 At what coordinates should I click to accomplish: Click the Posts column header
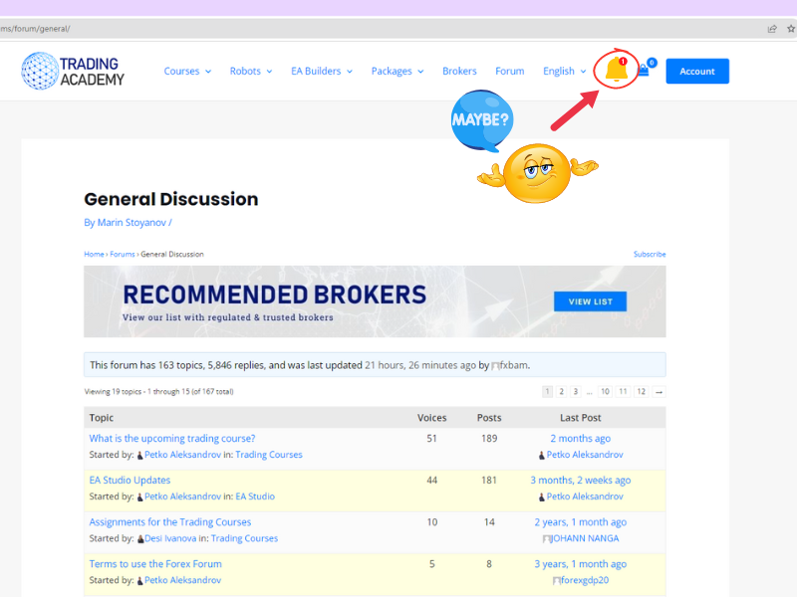489,418
